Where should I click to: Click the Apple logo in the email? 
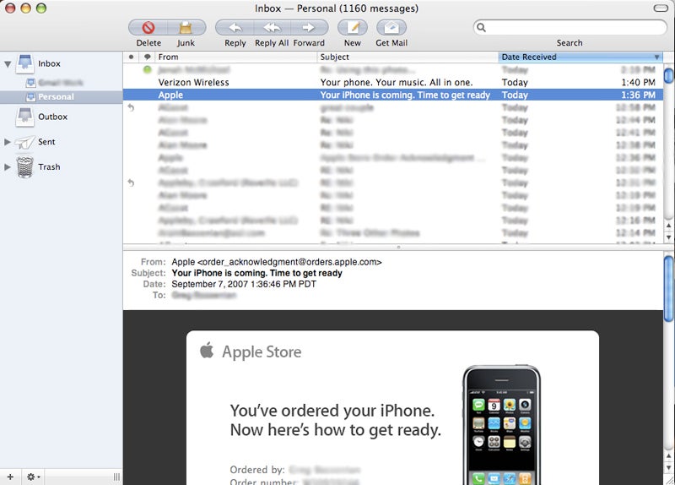pos(207,350)
